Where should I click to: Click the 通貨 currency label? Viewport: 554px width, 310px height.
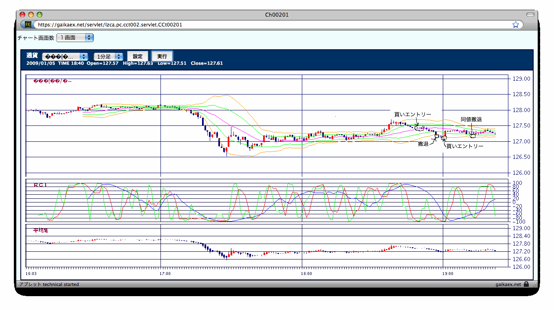pyautogui.click(x=32, y=55)
